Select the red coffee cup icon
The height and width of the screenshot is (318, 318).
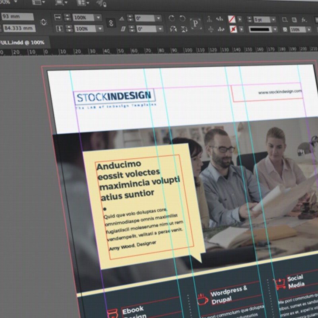(x=203, y=299)
